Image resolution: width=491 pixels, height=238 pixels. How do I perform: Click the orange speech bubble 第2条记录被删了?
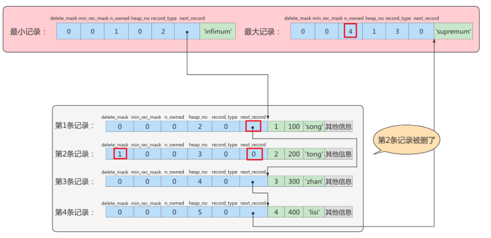click(x=406, y=140)
